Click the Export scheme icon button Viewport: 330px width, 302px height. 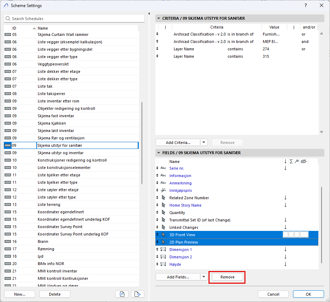coord(138,294)
